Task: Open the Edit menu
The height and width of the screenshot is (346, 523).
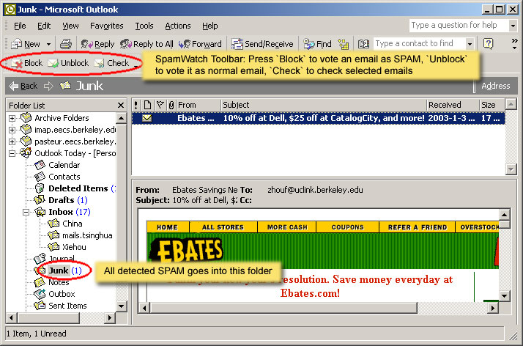Action: point(44,26)
